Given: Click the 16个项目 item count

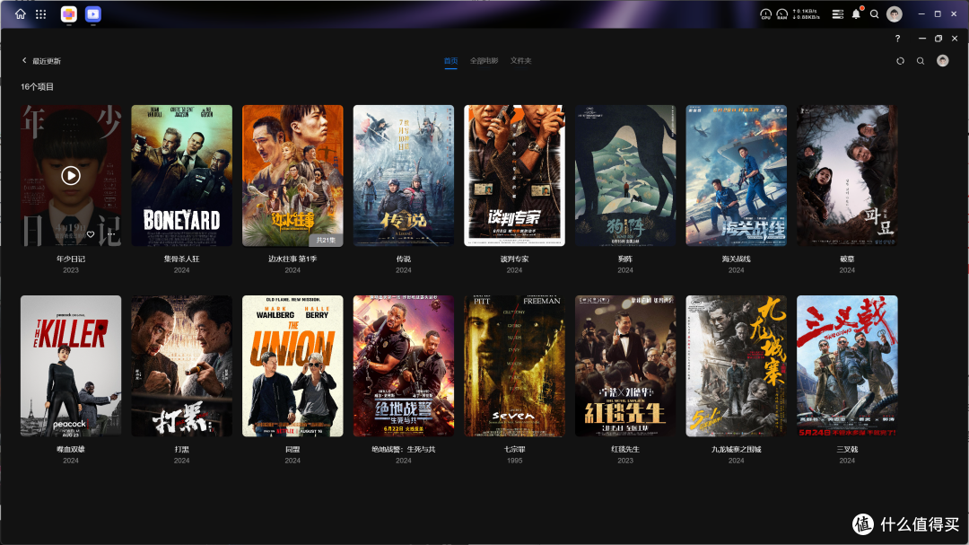Looking at the screenshot, I should [x=37, y=86].
